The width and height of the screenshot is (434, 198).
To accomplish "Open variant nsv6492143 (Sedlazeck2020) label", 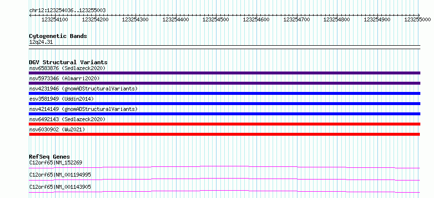I will 67,119.
